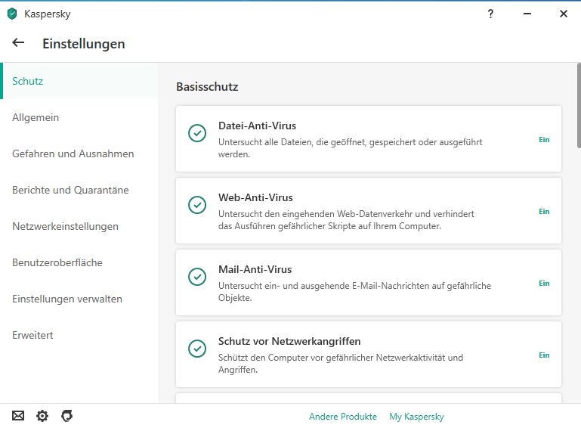
Task: Click the Datei-Anti-Virus checkmark icon
Action: tap(197, 133)
